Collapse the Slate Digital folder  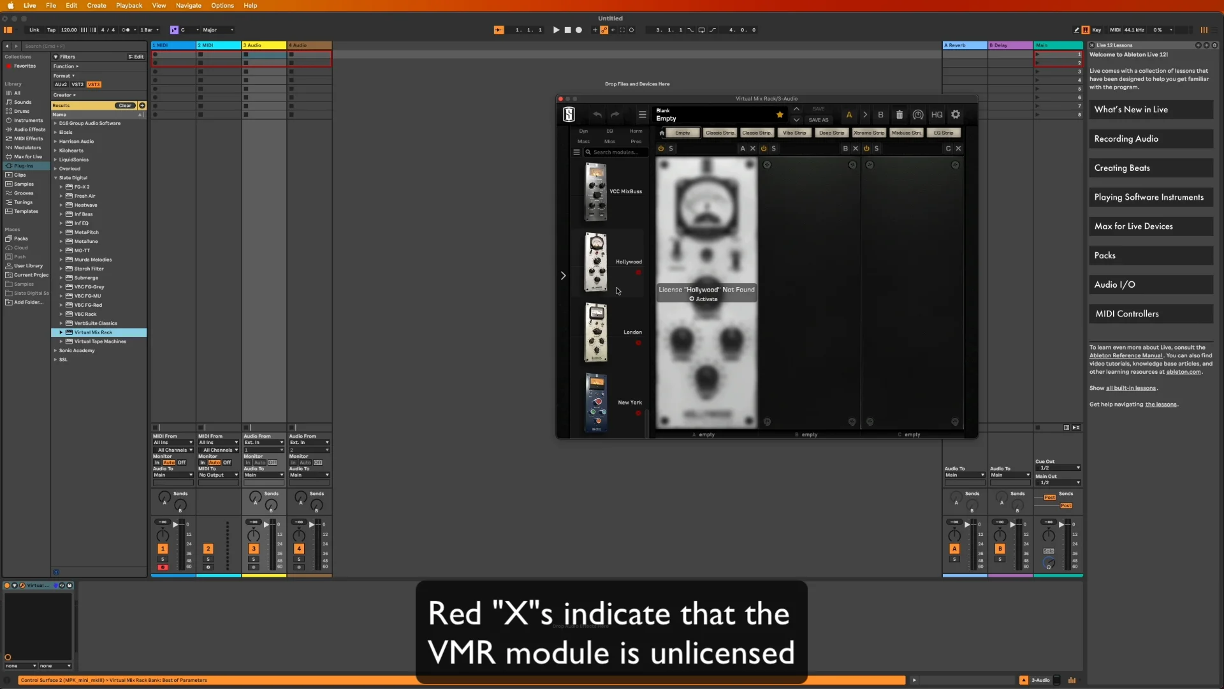(x=55, y=178)
